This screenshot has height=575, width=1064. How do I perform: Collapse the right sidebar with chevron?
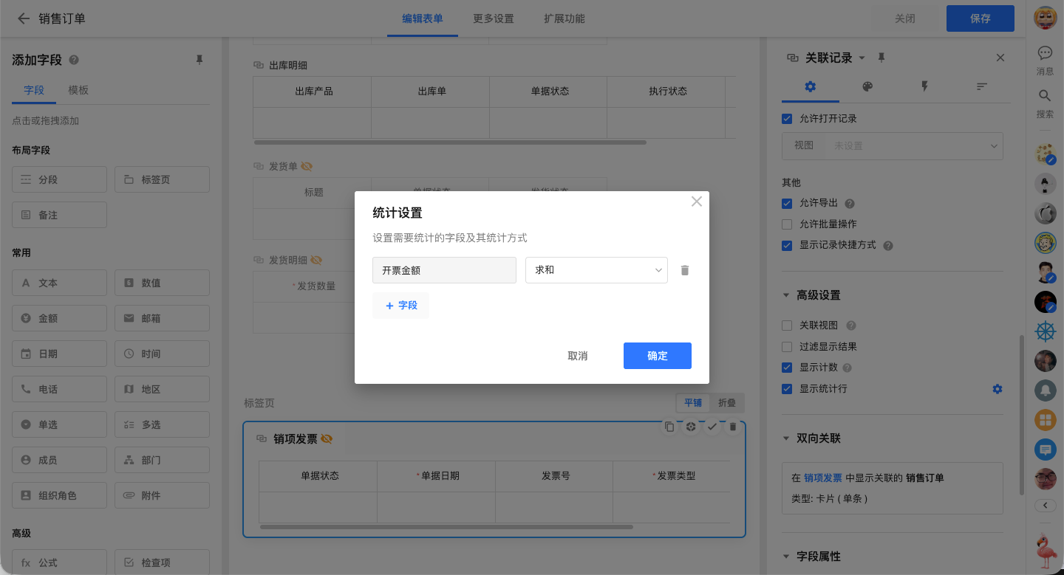click(1045, 506)
